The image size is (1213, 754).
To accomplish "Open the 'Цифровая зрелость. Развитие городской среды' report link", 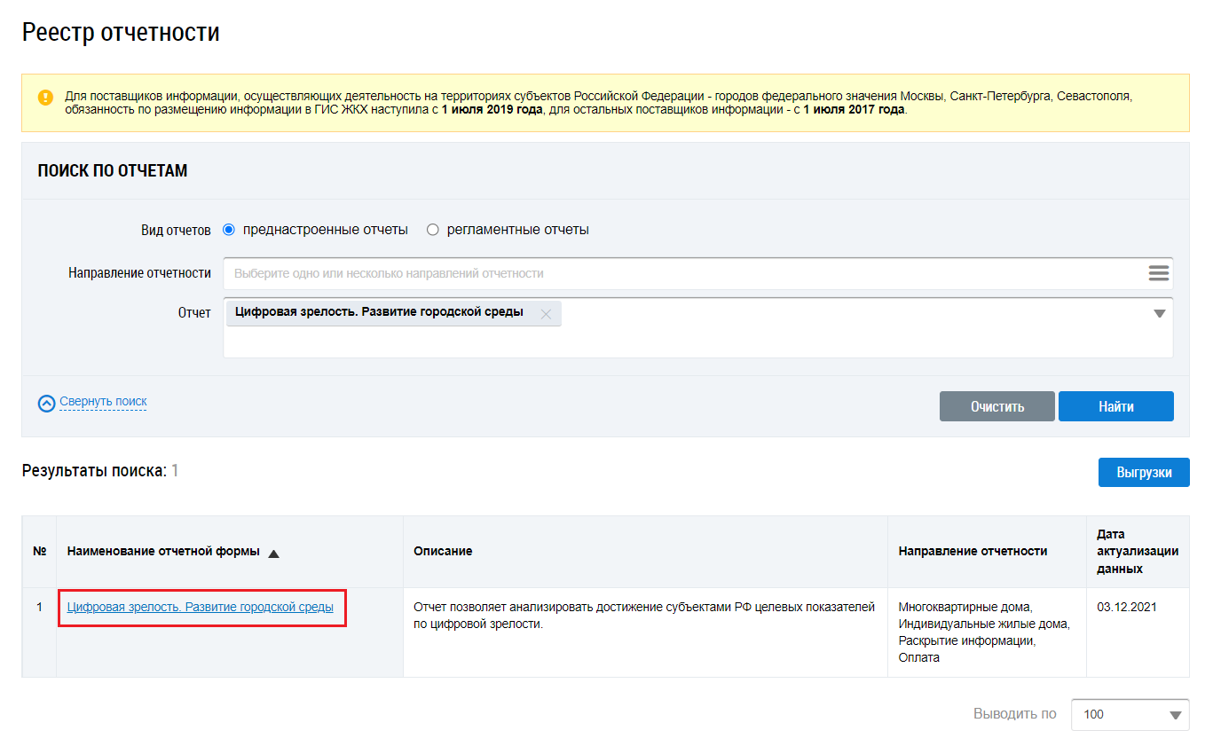I will 201,608.
